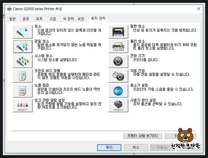Click the 롤러 청소 heading text
Image resolution: width=208 pixels, height=158 pixels.
138,41
